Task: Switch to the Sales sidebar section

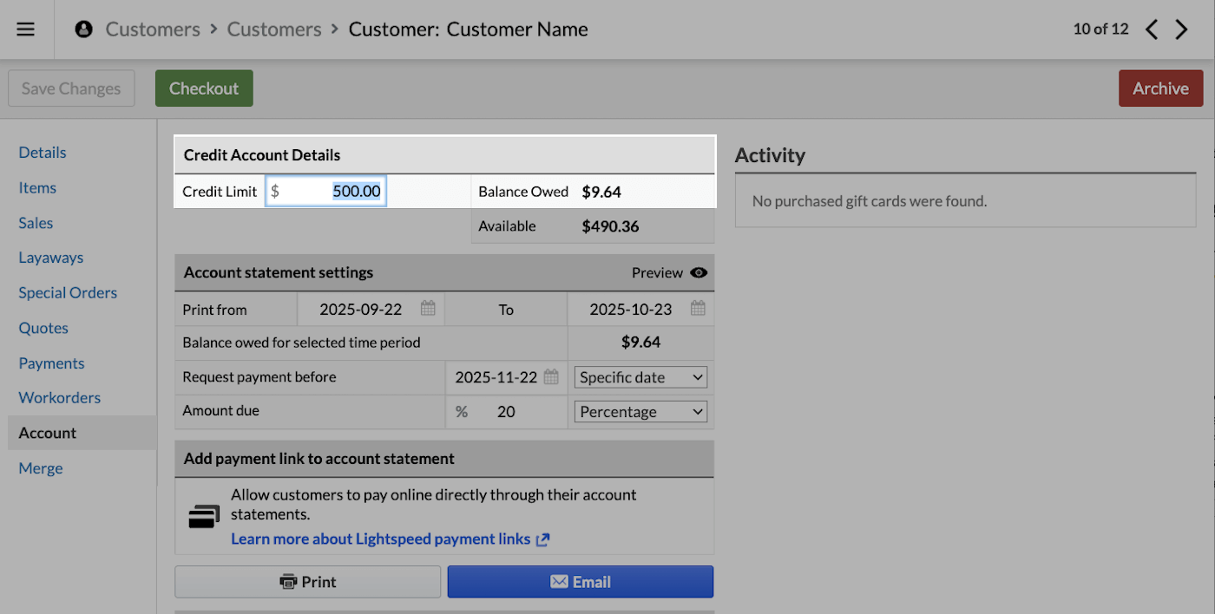Action: coord(36,223)
